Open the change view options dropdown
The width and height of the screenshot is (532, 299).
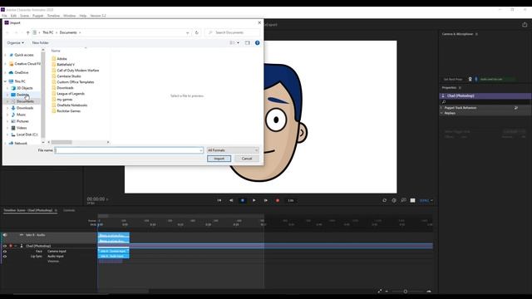tap(239, 42)
